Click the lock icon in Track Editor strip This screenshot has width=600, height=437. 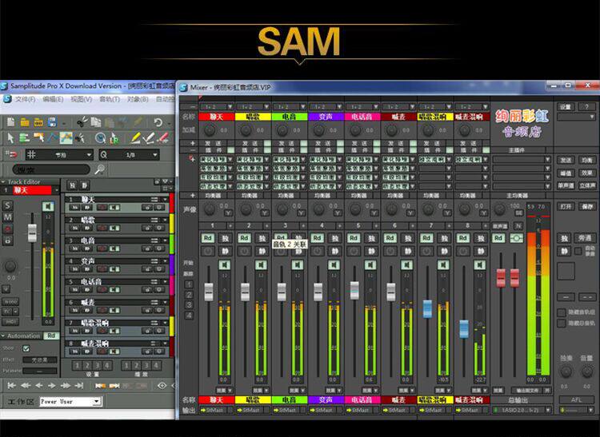[x=8, y=241]
